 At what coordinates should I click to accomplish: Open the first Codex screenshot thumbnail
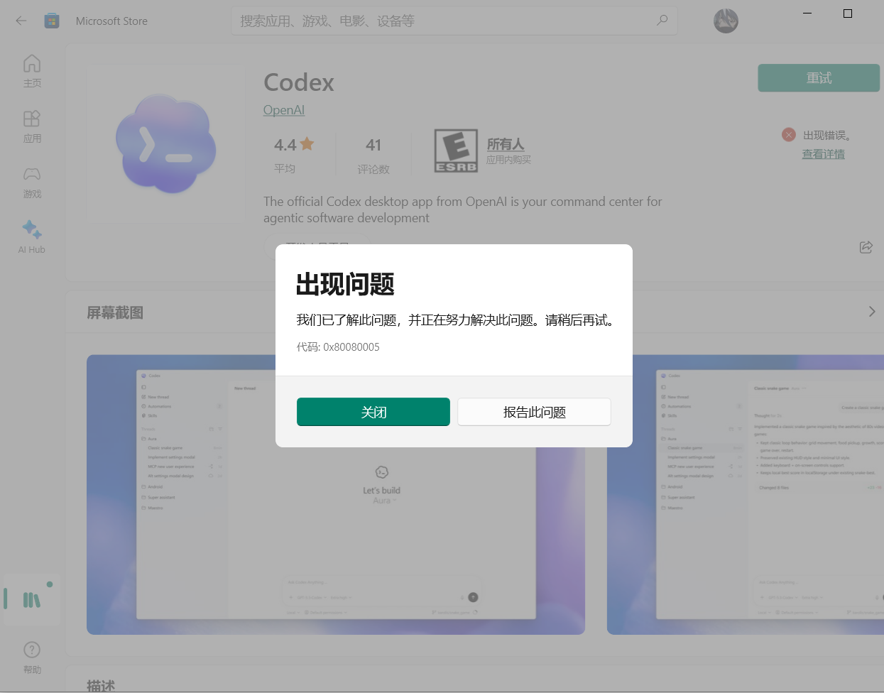pos(336,495)
